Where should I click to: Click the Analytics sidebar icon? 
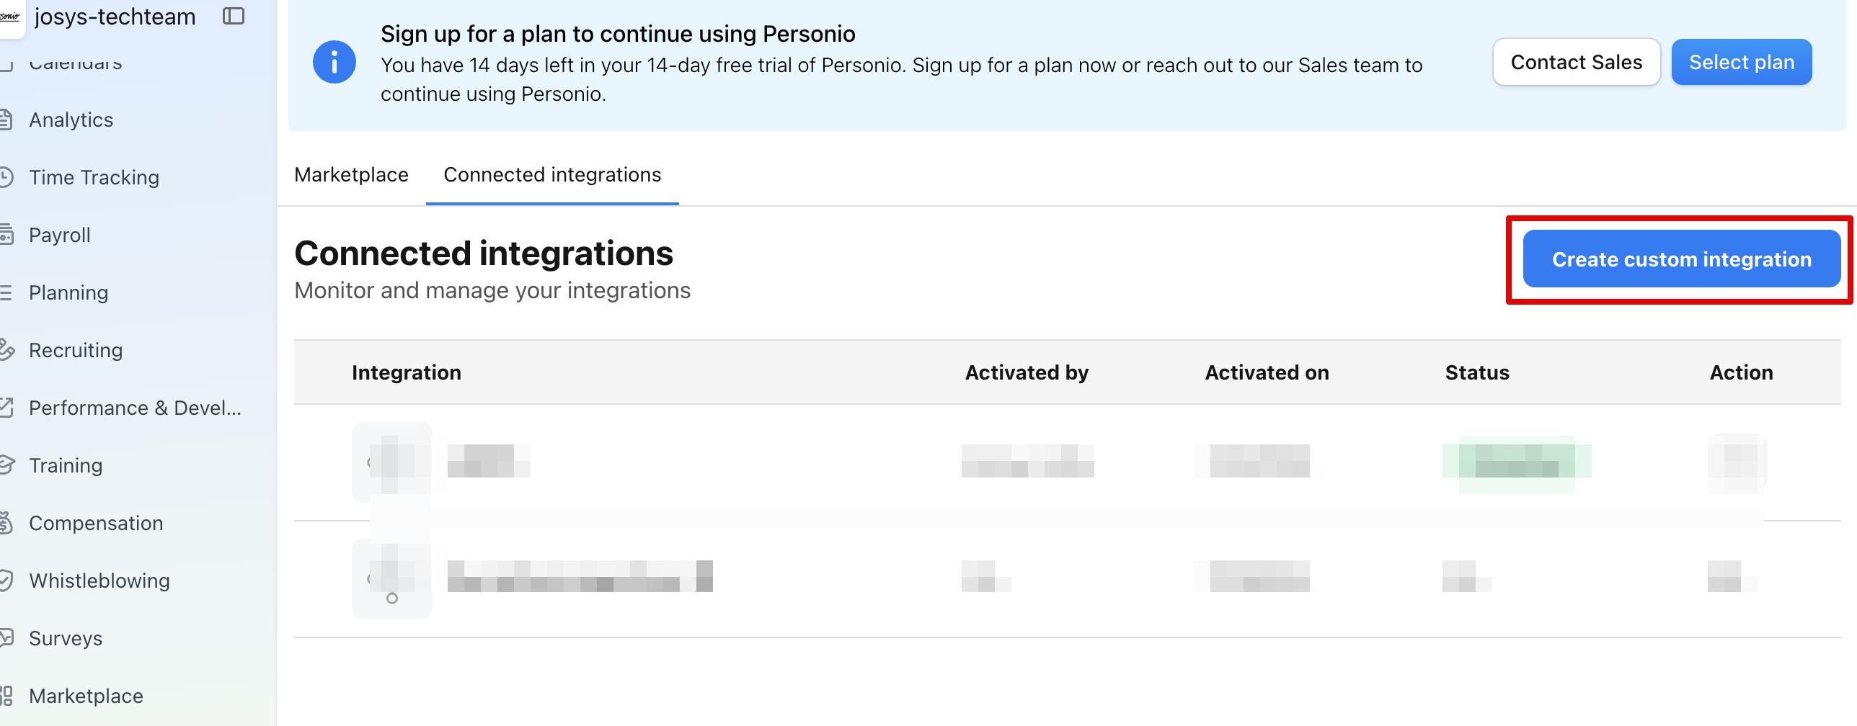coord(6,120)
